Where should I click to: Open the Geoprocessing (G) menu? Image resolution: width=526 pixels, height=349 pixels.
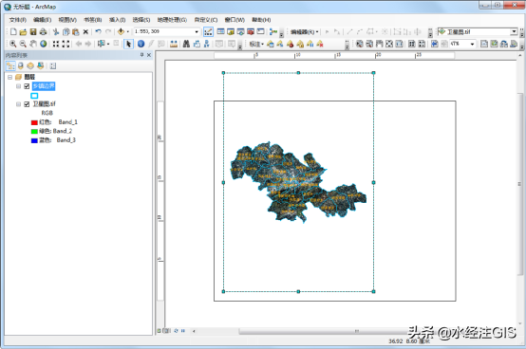pyautogui.click(x=172, y=20)
